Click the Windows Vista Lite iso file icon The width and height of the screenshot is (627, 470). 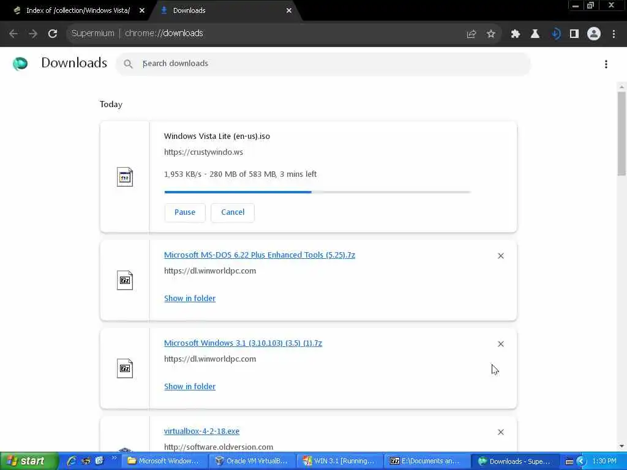coord(125,177)
